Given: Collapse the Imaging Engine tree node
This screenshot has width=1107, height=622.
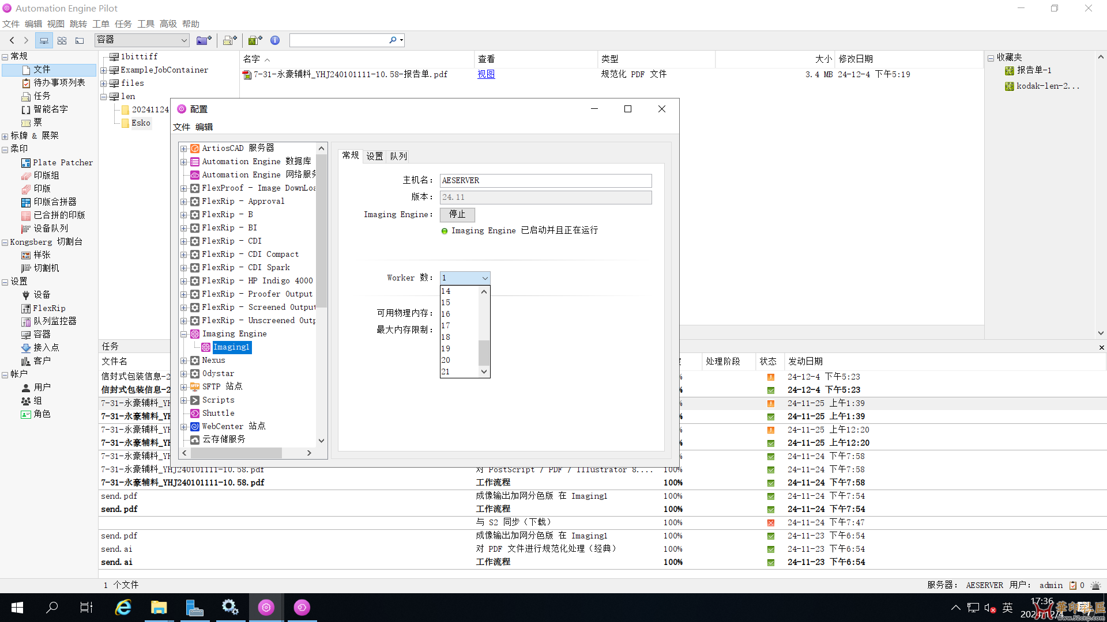Looking at the screenshot, I should point(184,334).
